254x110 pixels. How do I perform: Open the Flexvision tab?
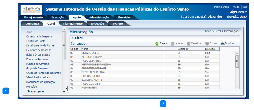click(124, 18)
